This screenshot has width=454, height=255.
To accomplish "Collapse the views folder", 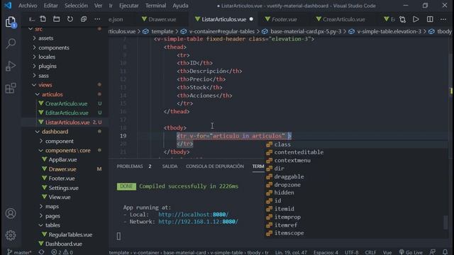I will tap(45, 85).
